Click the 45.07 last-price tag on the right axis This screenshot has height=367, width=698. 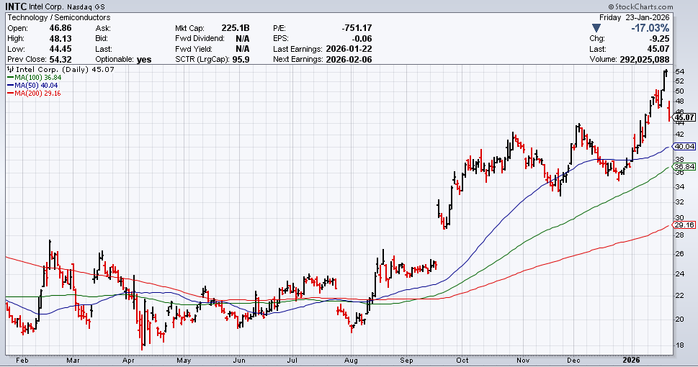(684, 117)
